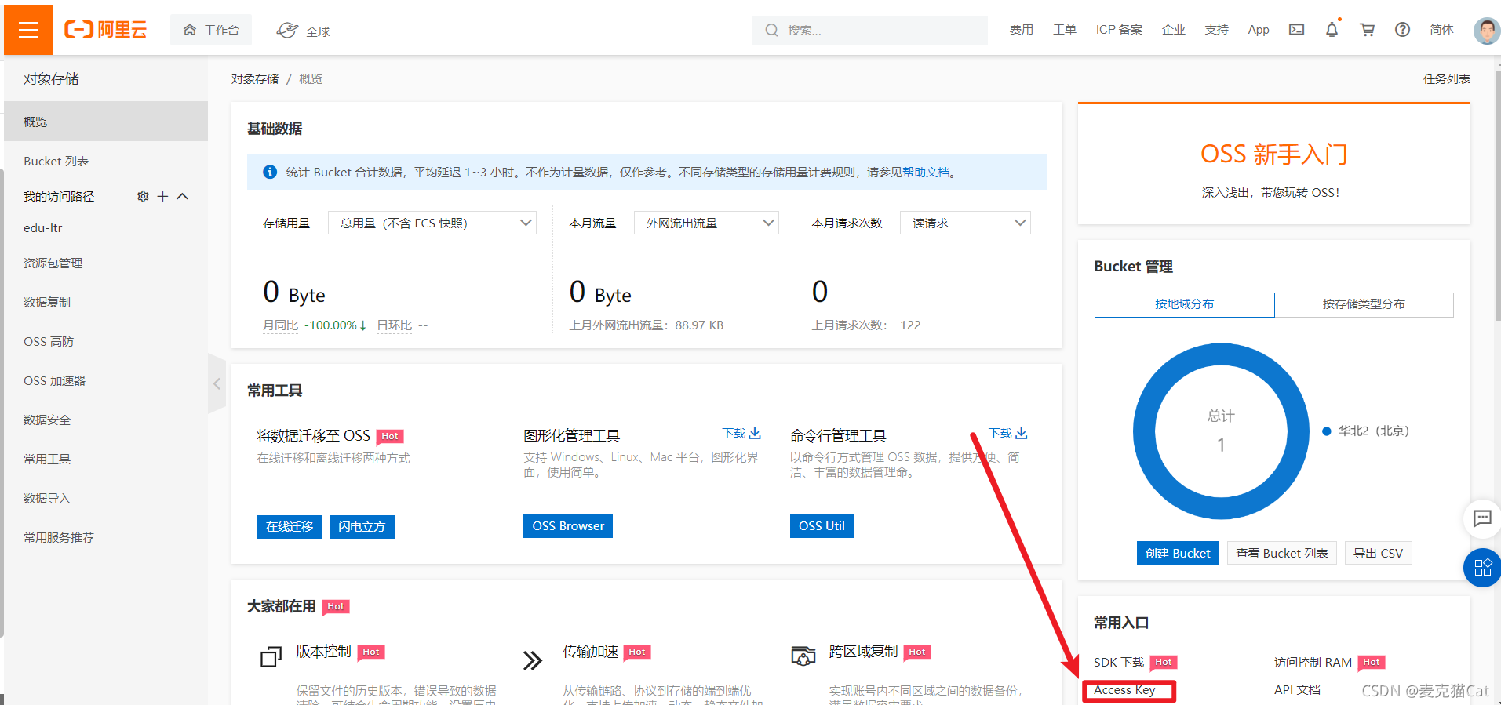Click the 对象存储 breadcrumb

click(x=254, y=79)
